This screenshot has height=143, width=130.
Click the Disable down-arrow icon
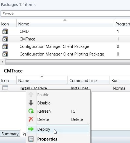31,103
